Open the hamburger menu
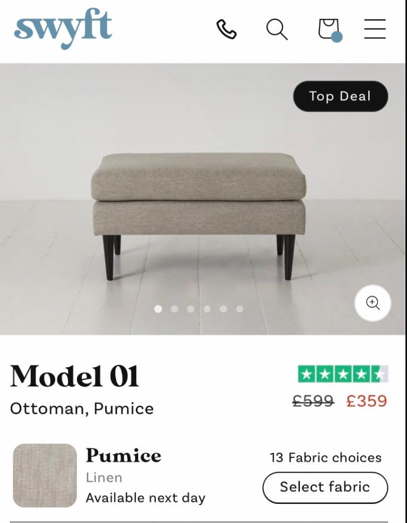 point(375,29)
